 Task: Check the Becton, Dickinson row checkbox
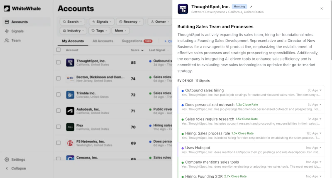[x=59, y=78]
